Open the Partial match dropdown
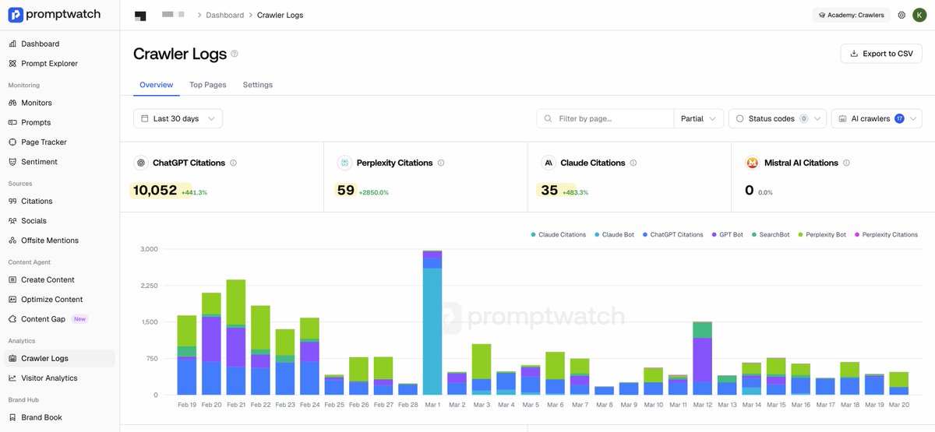Image resolution: width=935 pixels, height=432 pixels. point(698,118)
